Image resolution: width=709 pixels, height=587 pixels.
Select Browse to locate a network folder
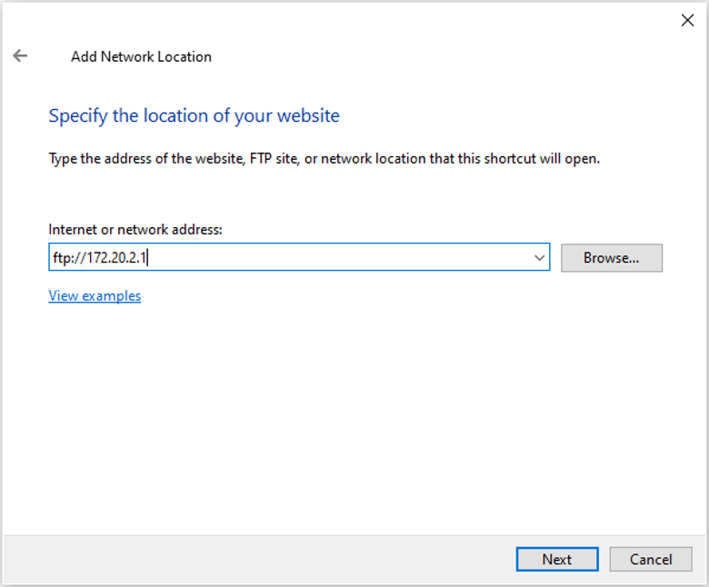[612, 258]
